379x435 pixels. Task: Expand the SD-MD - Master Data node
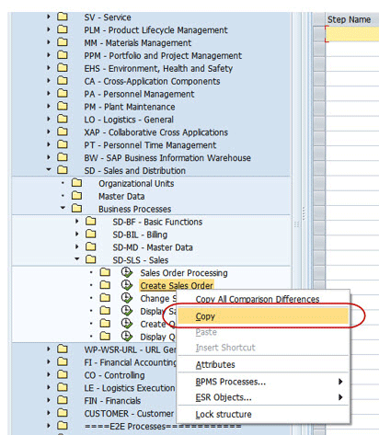(x=77, y=246)
